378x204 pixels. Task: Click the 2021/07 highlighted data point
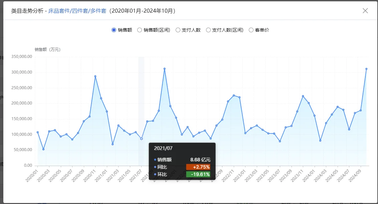[142, 139]
